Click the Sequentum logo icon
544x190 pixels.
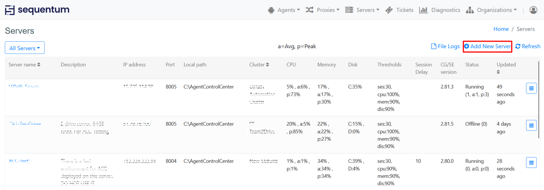(10, 10)
